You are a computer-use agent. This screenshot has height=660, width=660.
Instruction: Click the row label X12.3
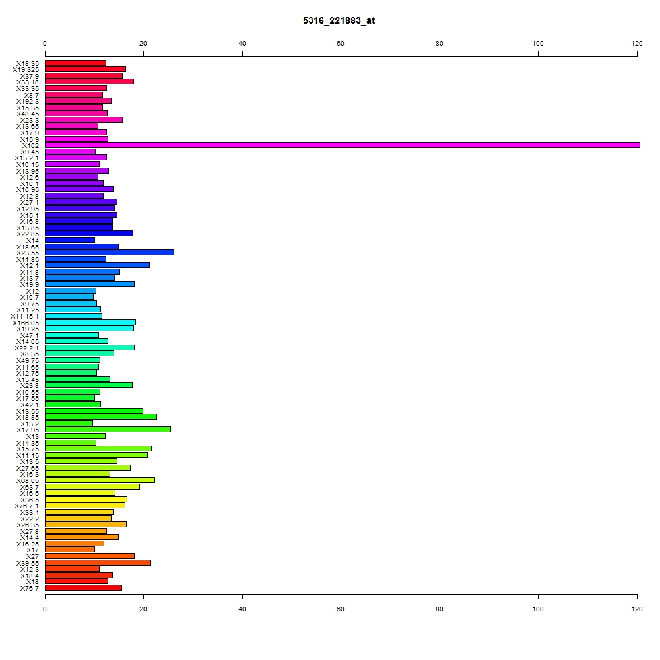coord(30,569)
